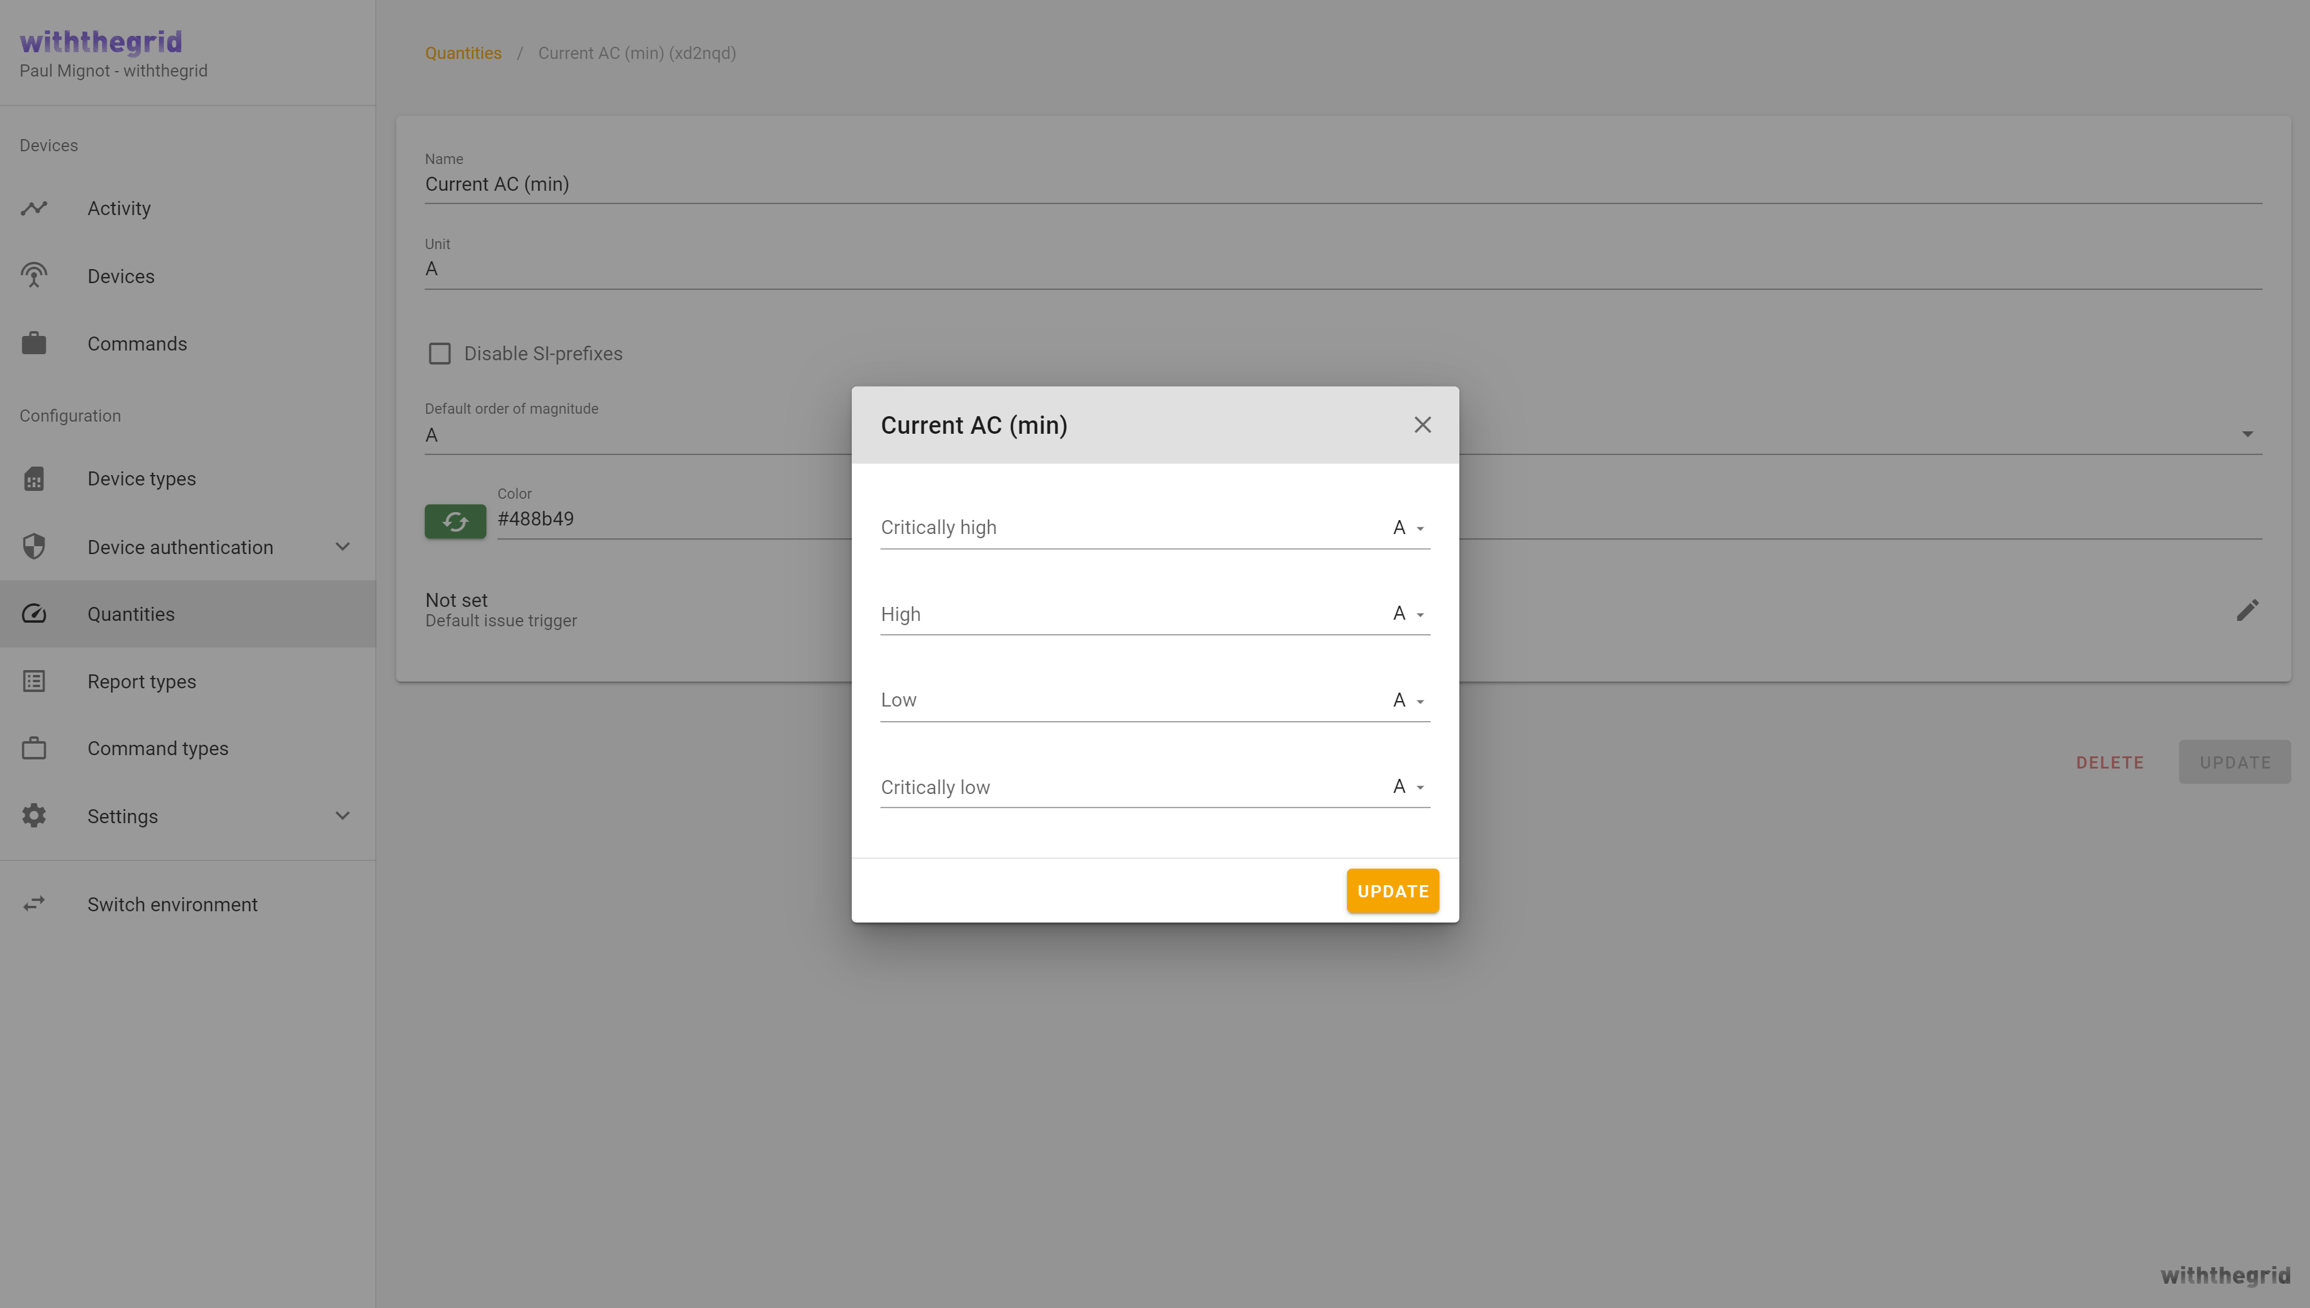Click the Devices antenna icon
The width and height of the screenshot is (2310, 1308).
tap(34, 276)
